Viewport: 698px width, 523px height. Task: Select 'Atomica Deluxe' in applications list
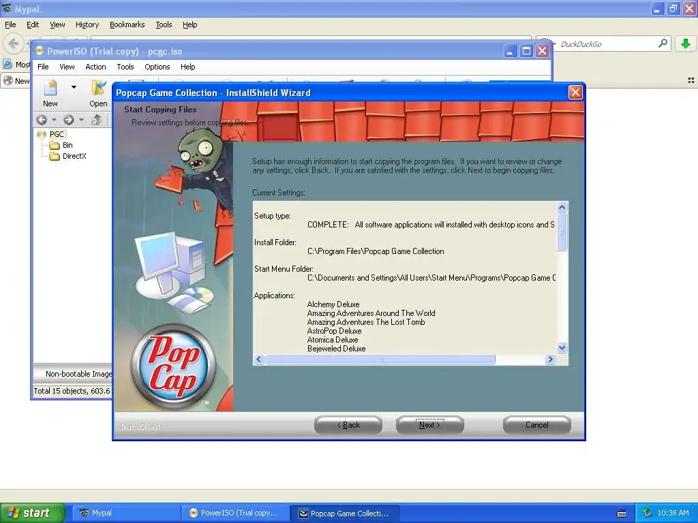[333, 340]
